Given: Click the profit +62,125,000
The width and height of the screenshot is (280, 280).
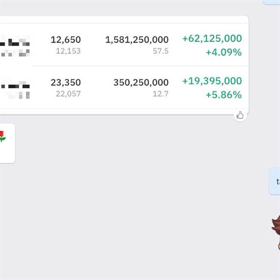Looking at the screenshot, I should 212,38.
